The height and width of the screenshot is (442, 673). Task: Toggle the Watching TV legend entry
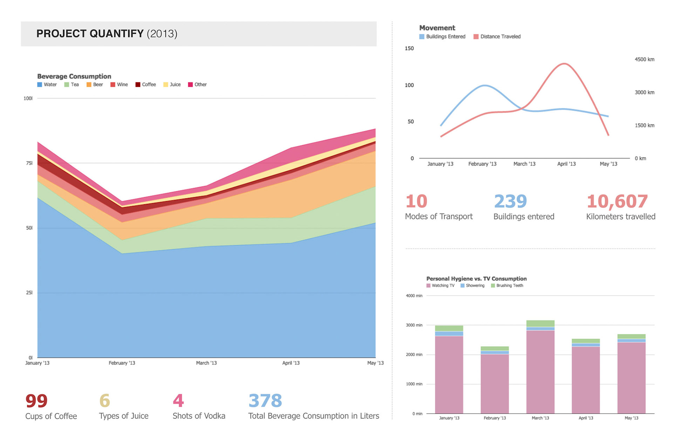click(x=440, y=285)
